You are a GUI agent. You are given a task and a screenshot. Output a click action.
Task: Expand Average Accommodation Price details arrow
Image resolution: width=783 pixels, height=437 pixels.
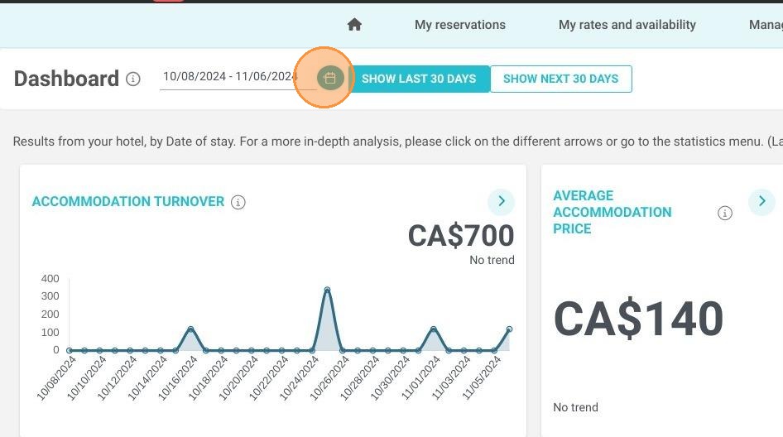click(761, 201)
